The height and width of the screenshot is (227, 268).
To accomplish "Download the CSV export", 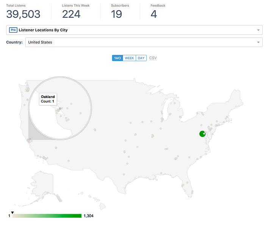I will click(x=153, y=58).
